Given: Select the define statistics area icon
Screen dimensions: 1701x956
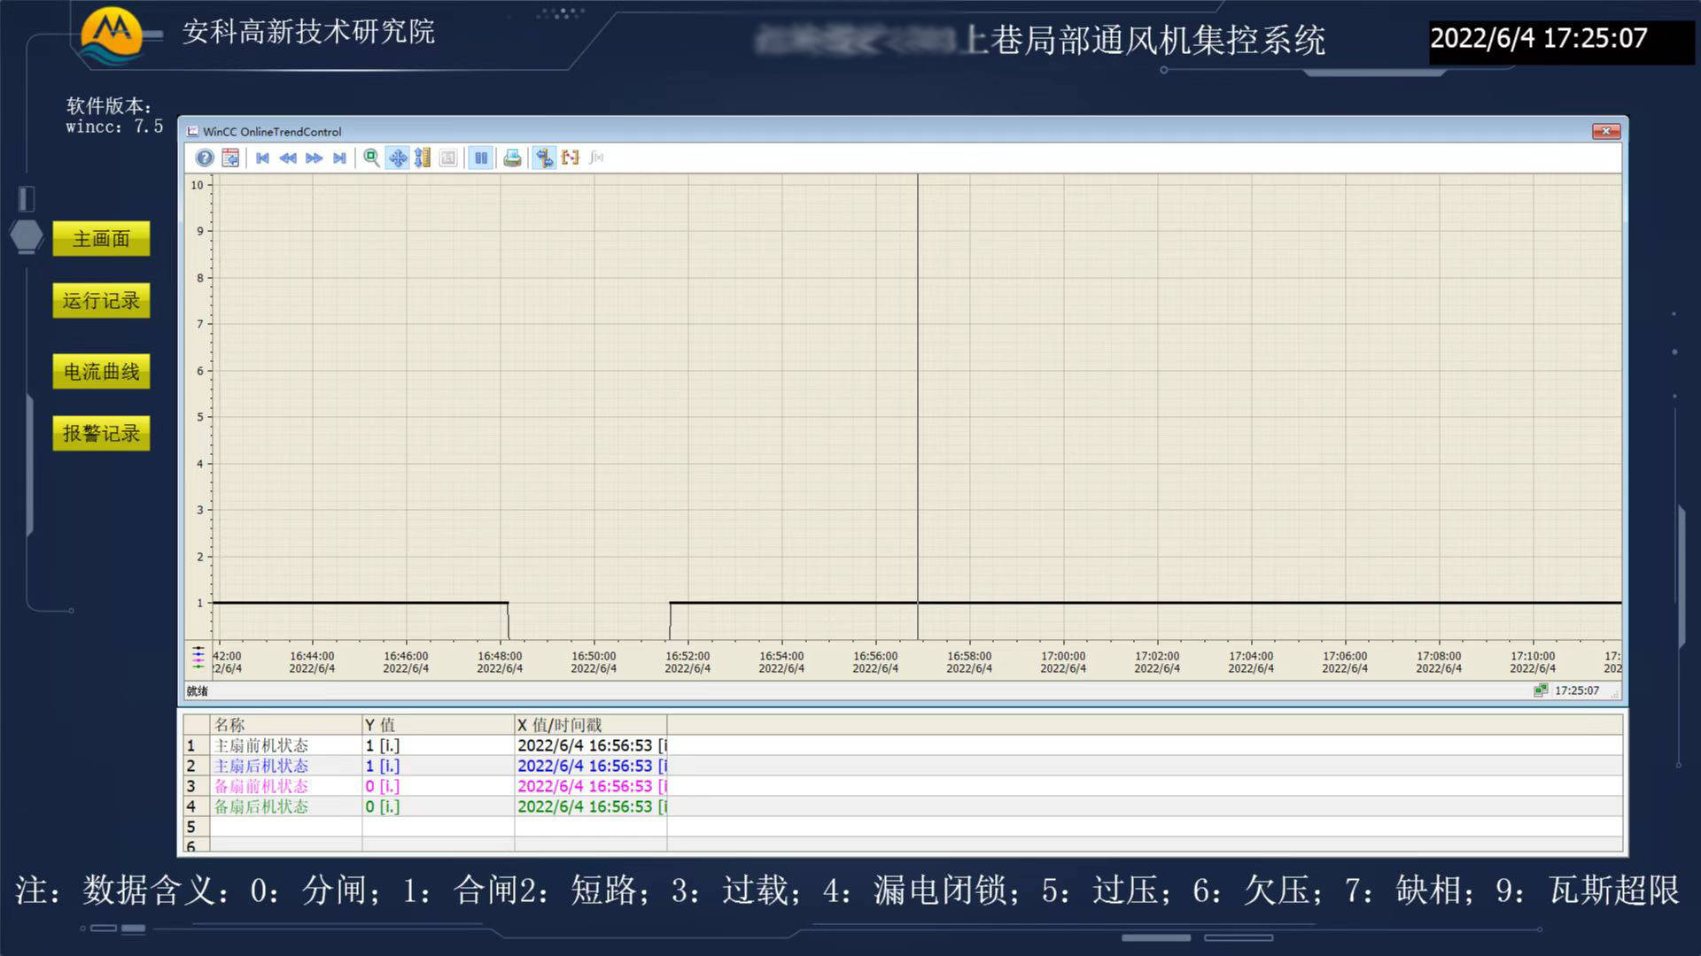Looking at the screenshot, I should (570, 158).
